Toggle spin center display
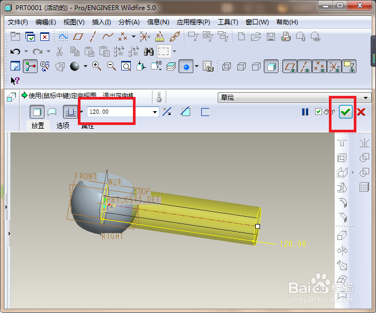 [x=30, y=66]
